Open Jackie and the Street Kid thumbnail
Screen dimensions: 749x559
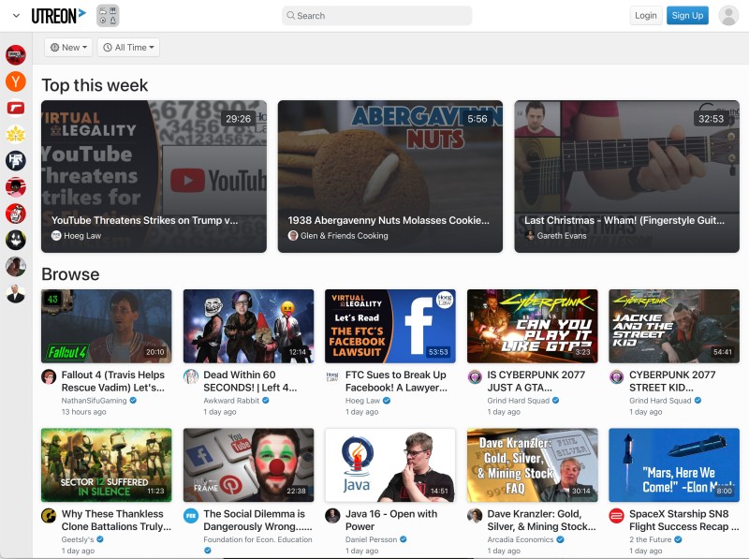pos(674,327)
